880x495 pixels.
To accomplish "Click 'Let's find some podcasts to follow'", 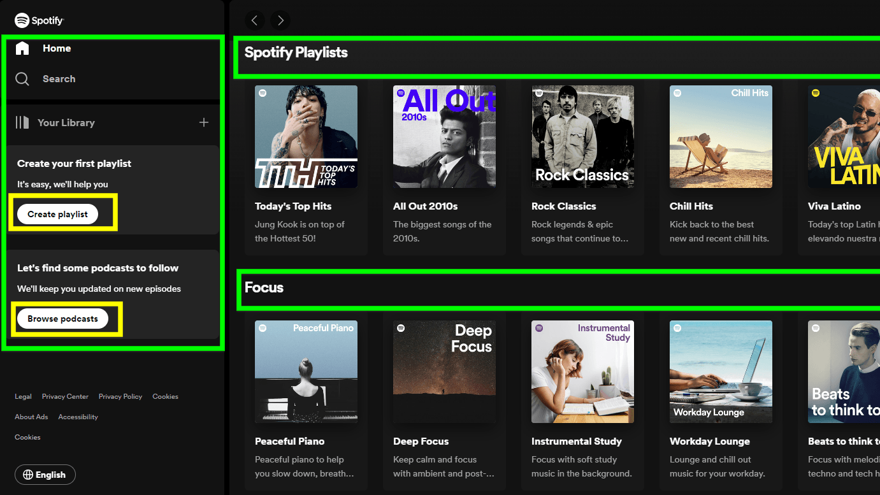I will click(x=97, y=268).
